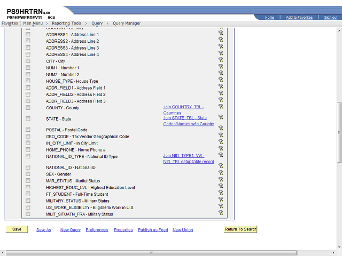Select the HOUSE_TYPE field checkbox
Image resolution: width=342 pixels, height=256 pixels.
point(28,81)
